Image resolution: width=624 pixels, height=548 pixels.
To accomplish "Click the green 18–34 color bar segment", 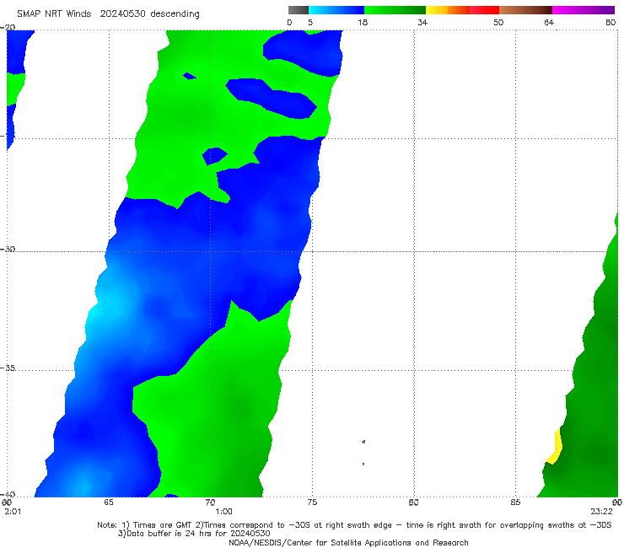I will [395, 10].
